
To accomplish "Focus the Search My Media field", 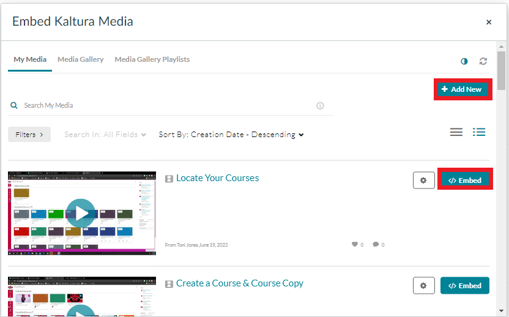I will point(169,105).
